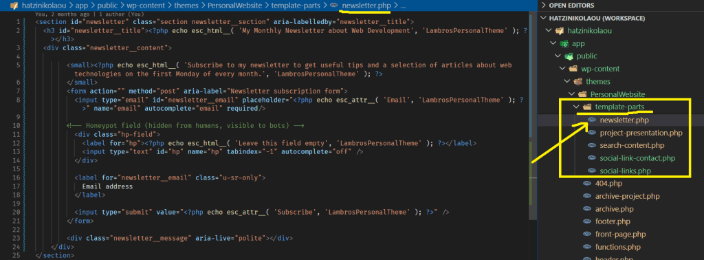Collapse the hatzinikolaou folder chevron

(x=549, y=31)
